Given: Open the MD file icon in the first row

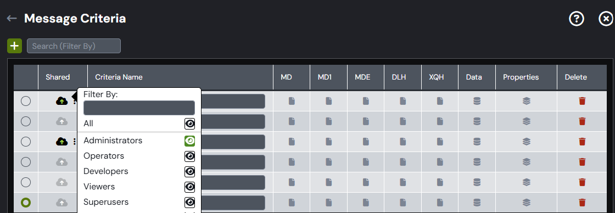Looking at the screenshot, I should point(292,101).
